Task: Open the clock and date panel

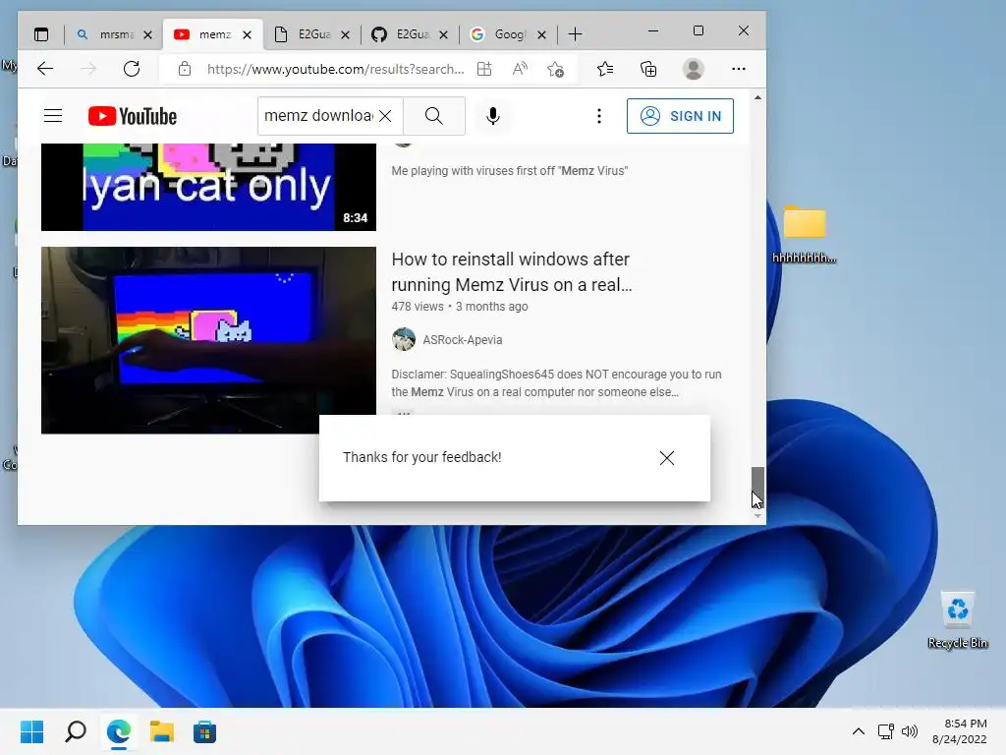Action: point(960,731)
